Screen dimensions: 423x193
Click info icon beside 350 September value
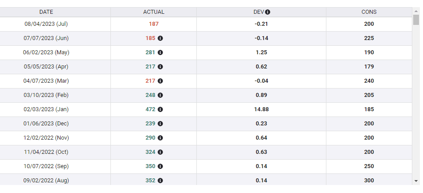[x=160, y=166]
